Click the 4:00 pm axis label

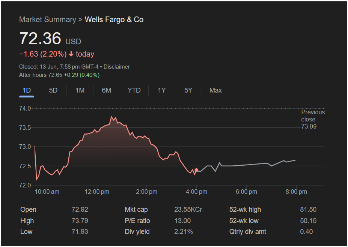pos(196,192)
